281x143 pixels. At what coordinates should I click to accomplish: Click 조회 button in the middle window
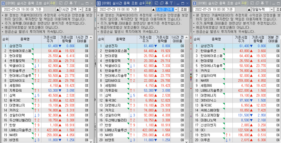184,10
